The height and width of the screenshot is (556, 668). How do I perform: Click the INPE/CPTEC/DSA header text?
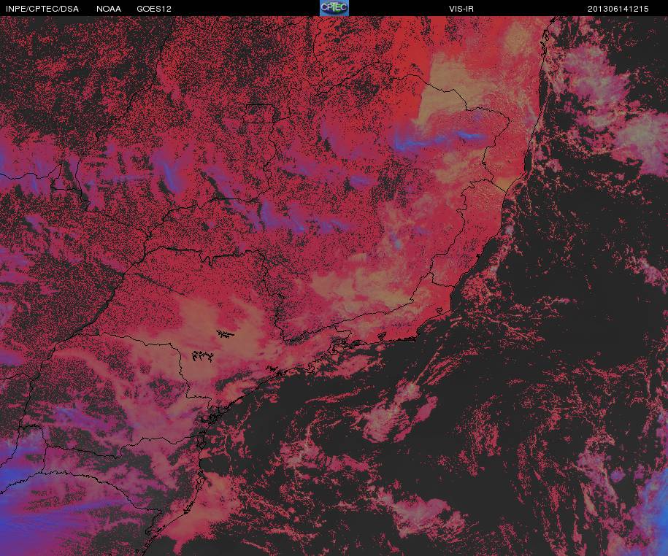click(x=42, y=9)
